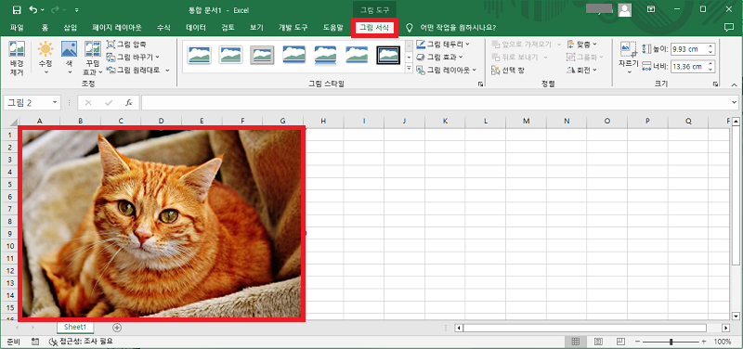Select the fourth picture style thumbnail
Screen dimensions: 743x349
[293, 55]
